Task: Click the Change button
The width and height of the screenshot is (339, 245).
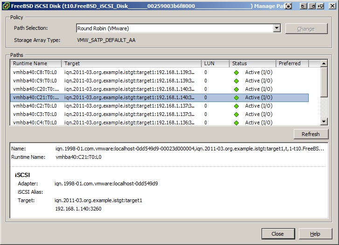Action: tap(306, 29)
